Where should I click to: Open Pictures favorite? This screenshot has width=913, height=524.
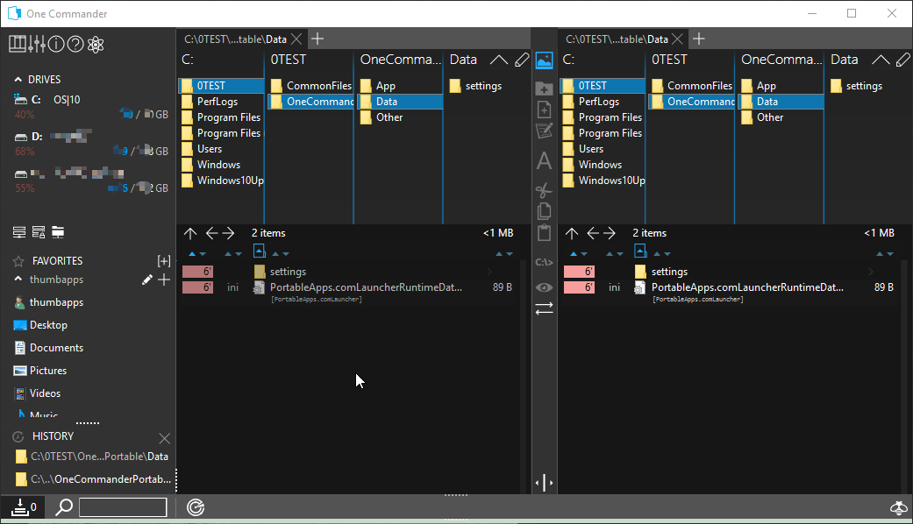(40, 371)
